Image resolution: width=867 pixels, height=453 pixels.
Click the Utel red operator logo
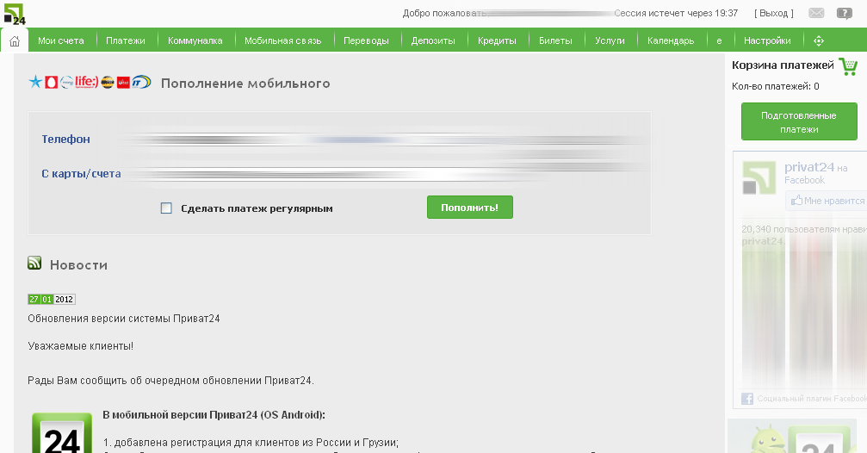click(123, 83)
